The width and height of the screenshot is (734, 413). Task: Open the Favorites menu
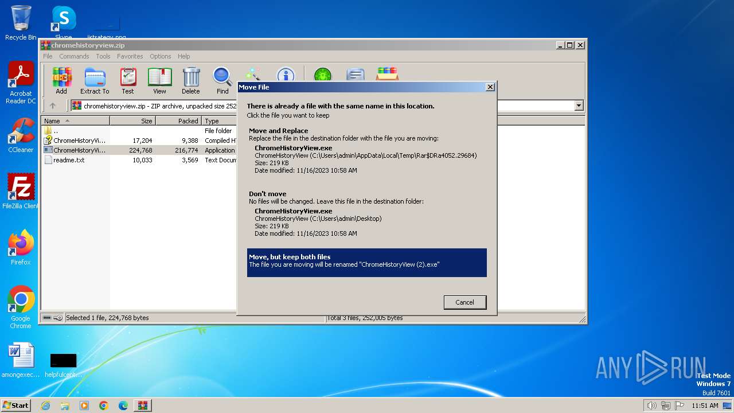130,56
